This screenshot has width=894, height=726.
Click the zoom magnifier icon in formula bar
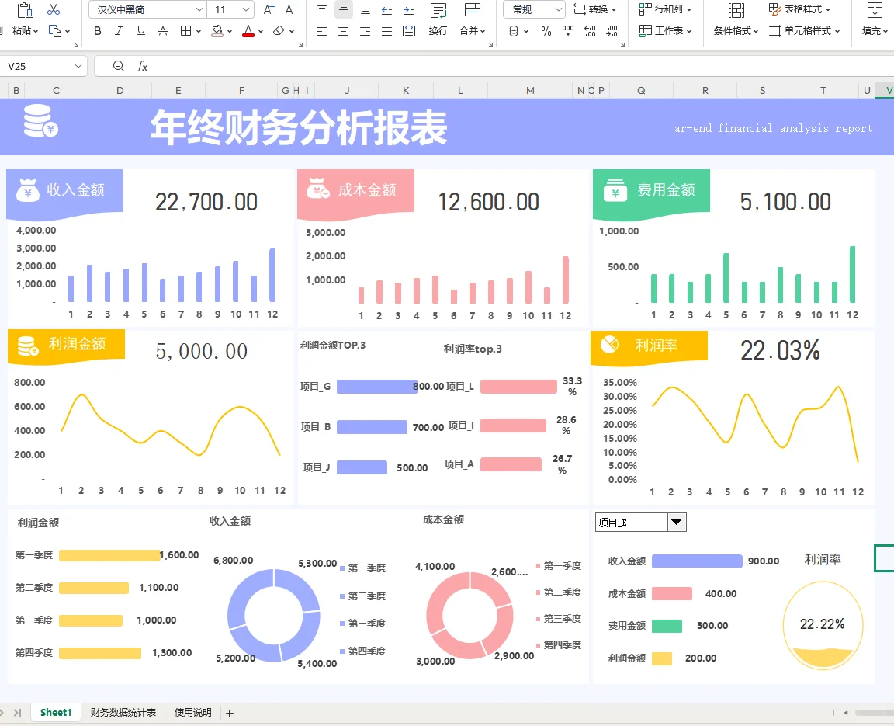click(x=119, y=66)
